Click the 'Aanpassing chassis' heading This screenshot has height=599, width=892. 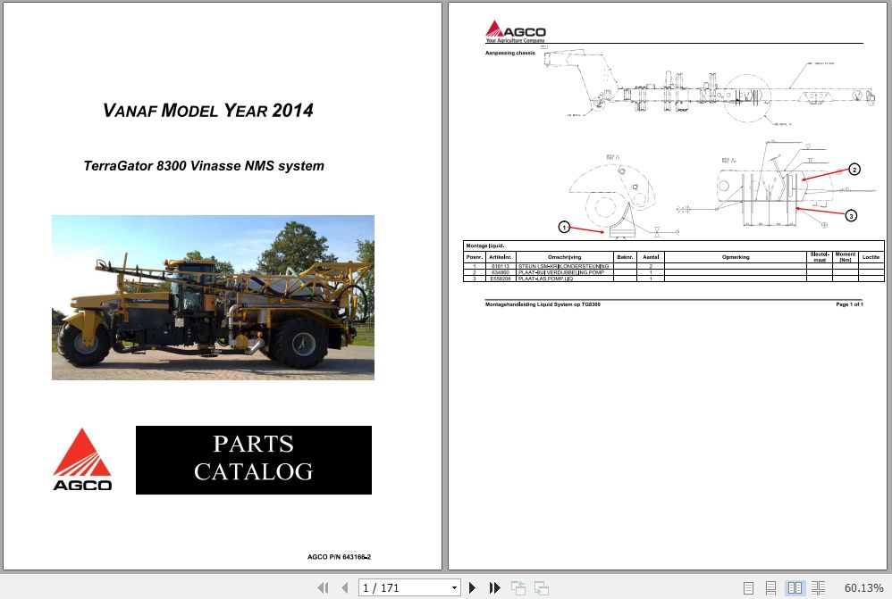(x=510, y=53)
